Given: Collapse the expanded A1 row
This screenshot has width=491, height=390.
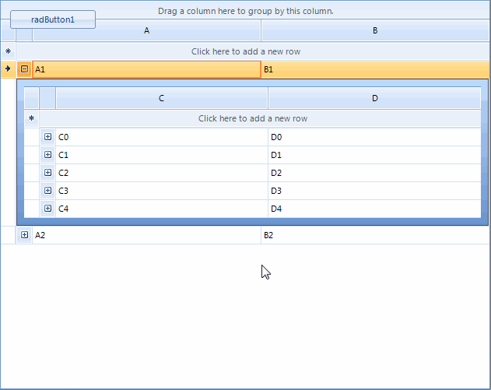Looking at the screenshot, I should click(25, 69).
